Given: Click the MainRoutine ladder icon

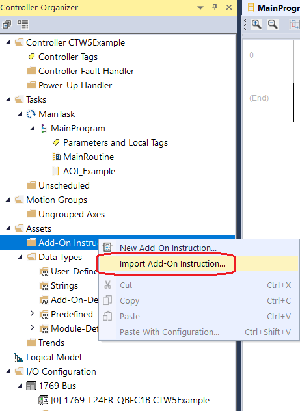Looking at the screenshot, I should [x=57, y=157].
